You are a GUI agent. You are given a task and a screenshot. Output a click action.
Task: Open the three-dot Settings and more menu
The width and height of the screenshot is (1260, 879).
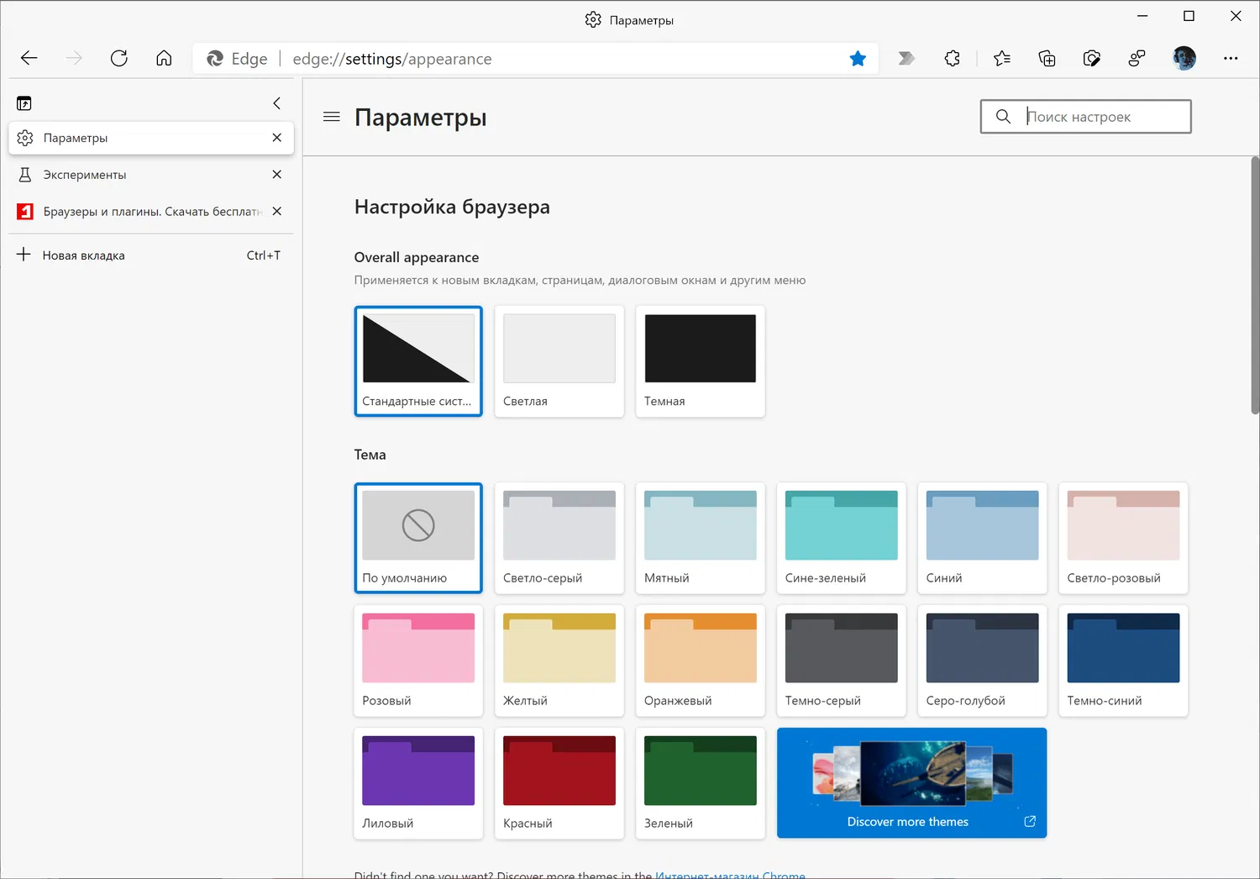pos(1231,58)
